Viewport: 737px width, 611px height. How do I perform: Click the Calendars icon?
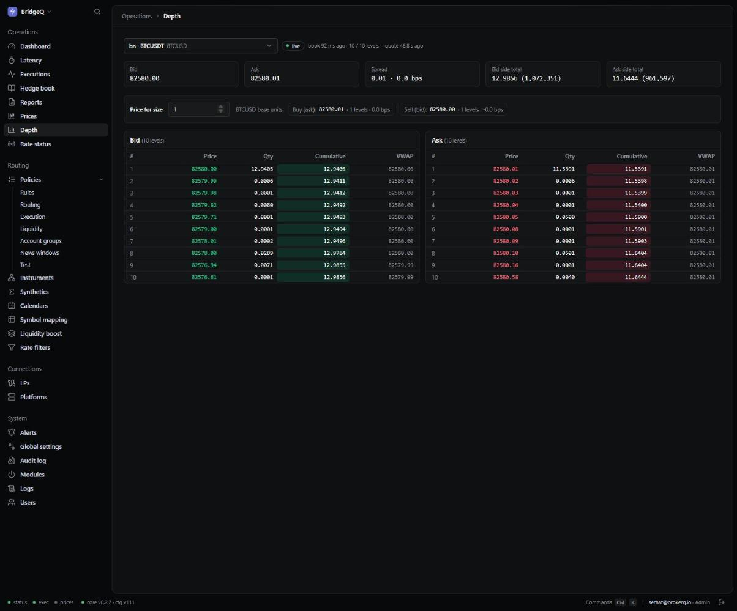click(12, 306)
